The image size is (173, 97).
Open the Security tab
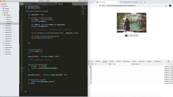[x=149, y=61]
